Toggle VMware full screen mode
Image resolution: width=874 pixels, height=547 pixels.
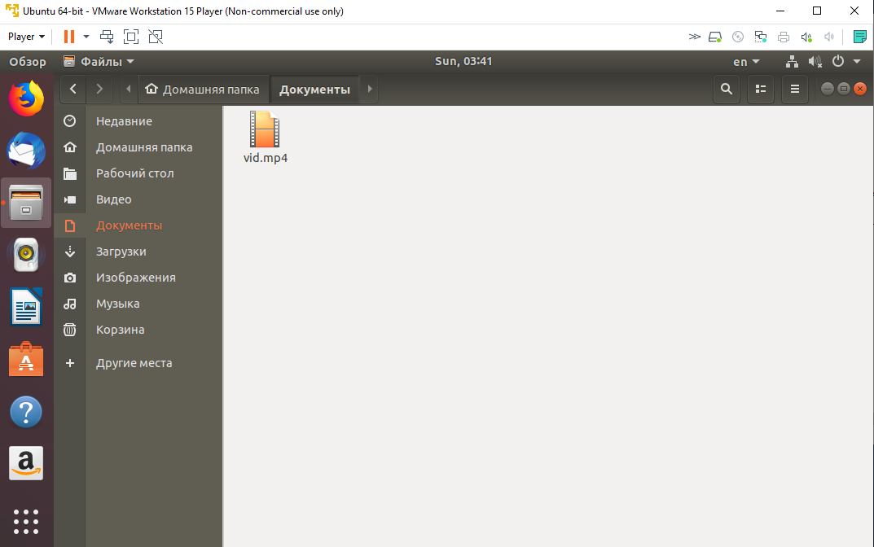pos(130,37)
